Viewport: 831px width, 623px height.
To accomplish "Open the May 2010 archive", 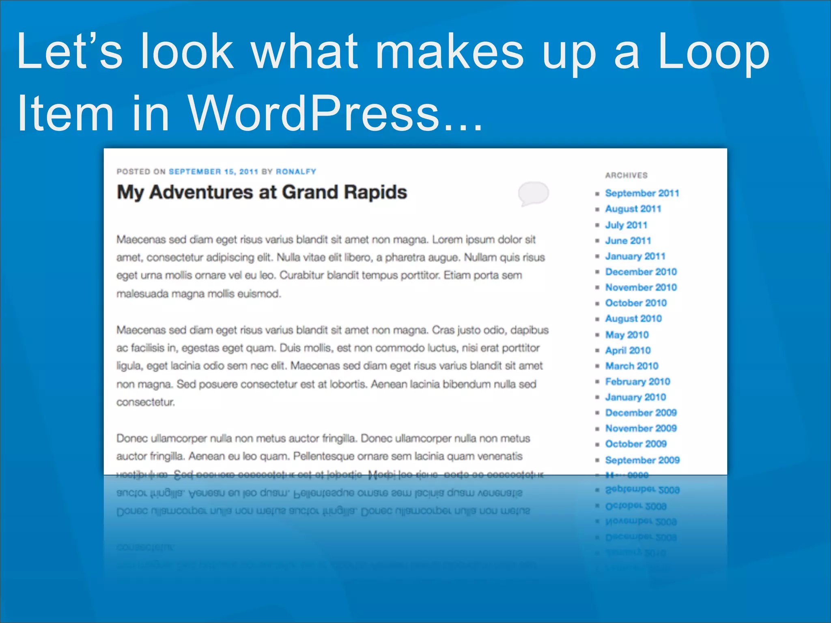I will (627, 335).
